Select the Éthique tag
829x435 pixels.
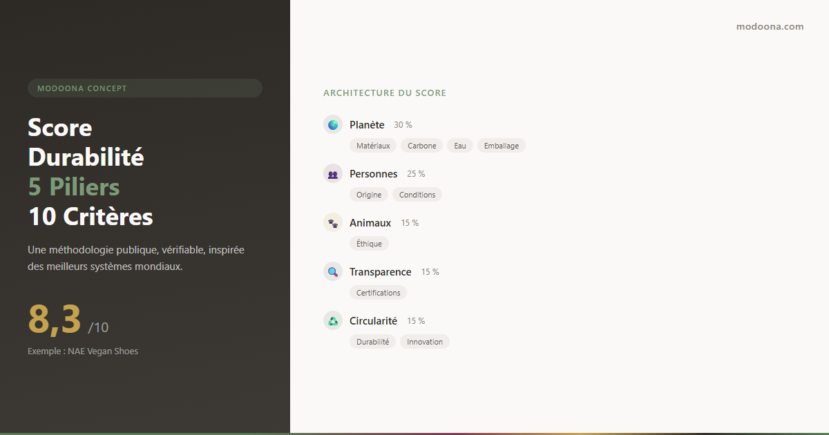tap(369, 244)
